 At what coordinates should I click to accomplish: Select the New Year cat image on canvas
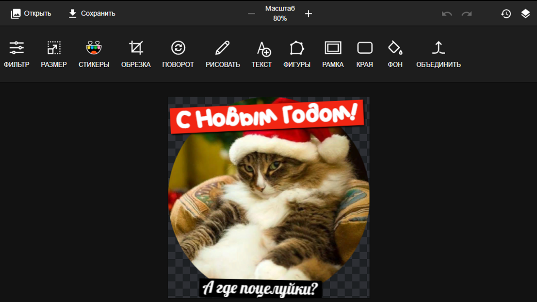[268, 197]
